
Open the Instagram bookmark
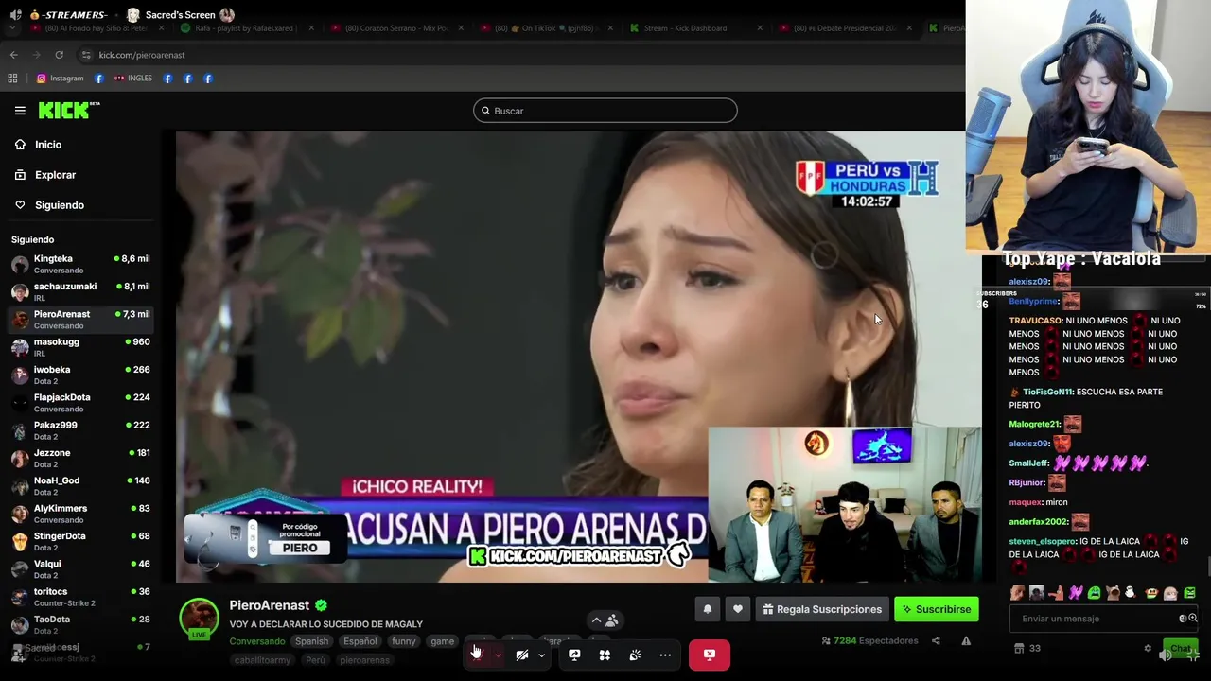pos(61,79)
